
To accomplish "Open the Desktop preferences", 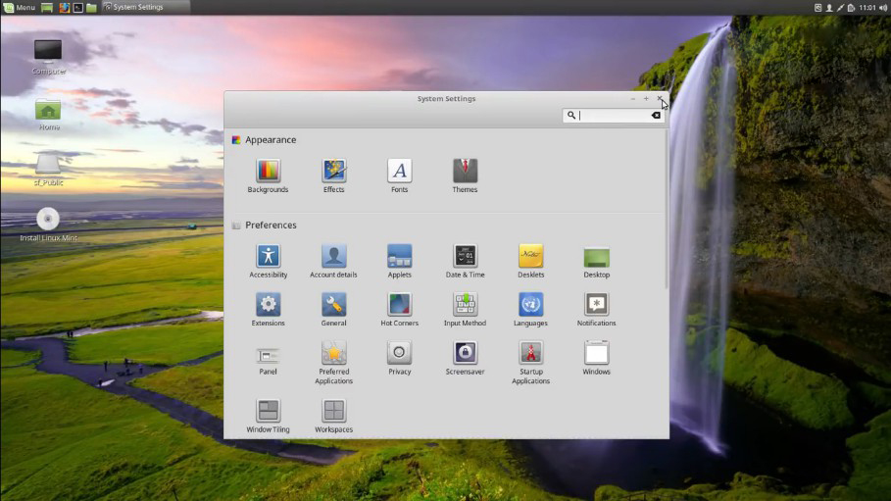I will coord(596,261).
